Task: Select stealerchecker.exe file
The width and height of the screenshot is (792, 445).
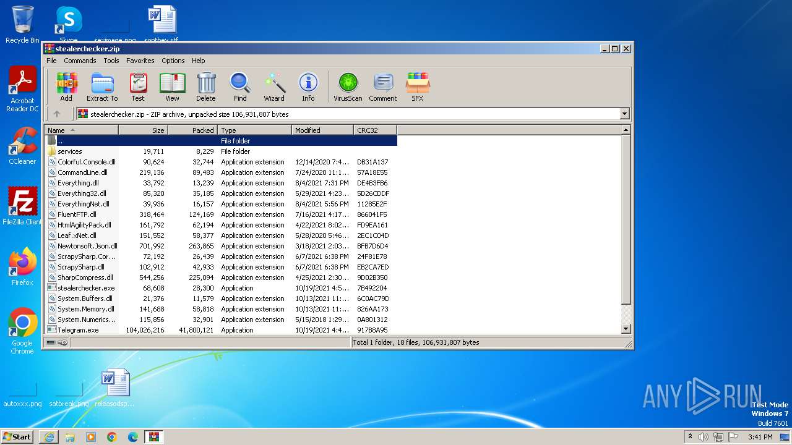Action: tap(220, 288)
